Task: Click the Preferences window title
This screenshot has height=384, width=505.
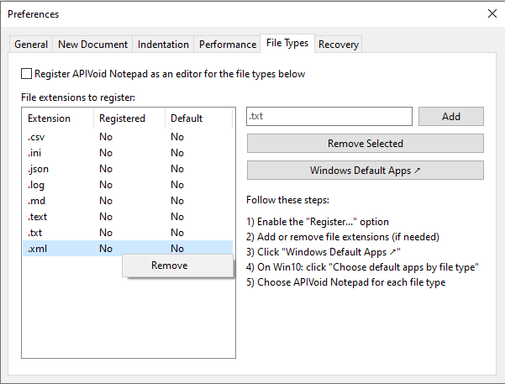Action: pos(33,14)
